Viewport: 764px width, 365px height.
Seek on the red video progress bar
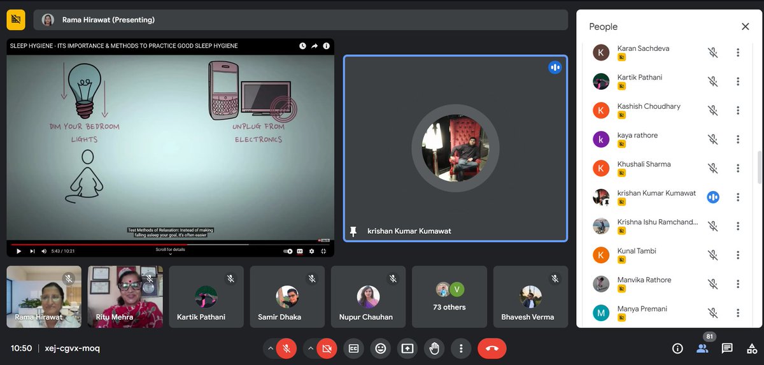170,244
